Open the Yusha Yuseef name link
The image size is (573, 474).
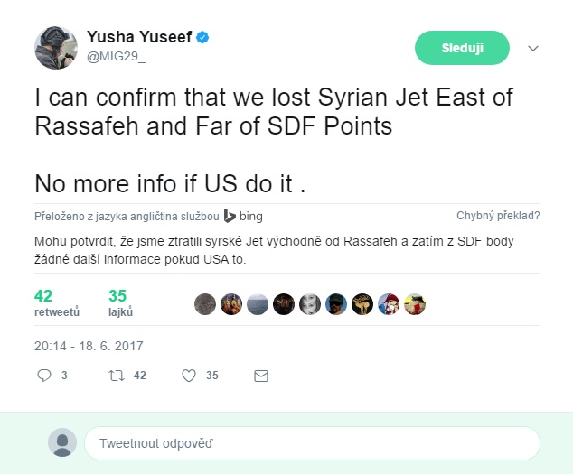[x=141, y=37]
